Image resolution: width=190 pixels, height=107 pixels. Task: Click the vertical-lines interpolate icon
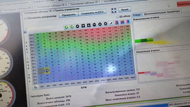click(x=122, y=22)
